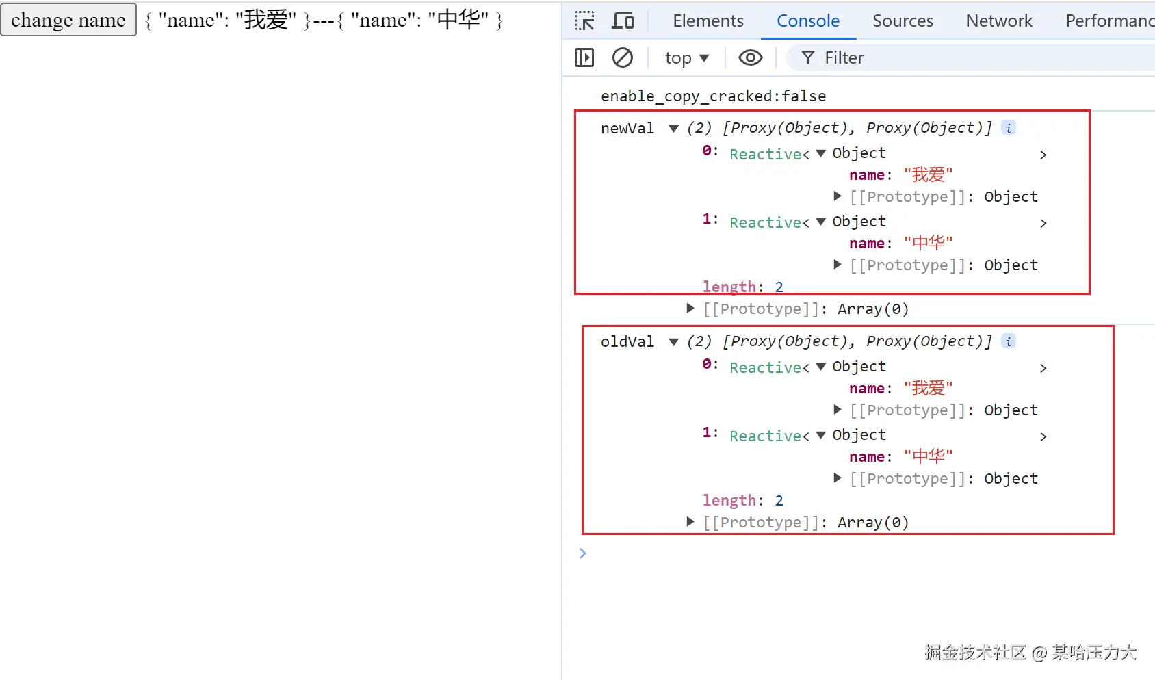Select newVal item 1 name value "中华"
The image size is (1155, 680).
point(928,244)
